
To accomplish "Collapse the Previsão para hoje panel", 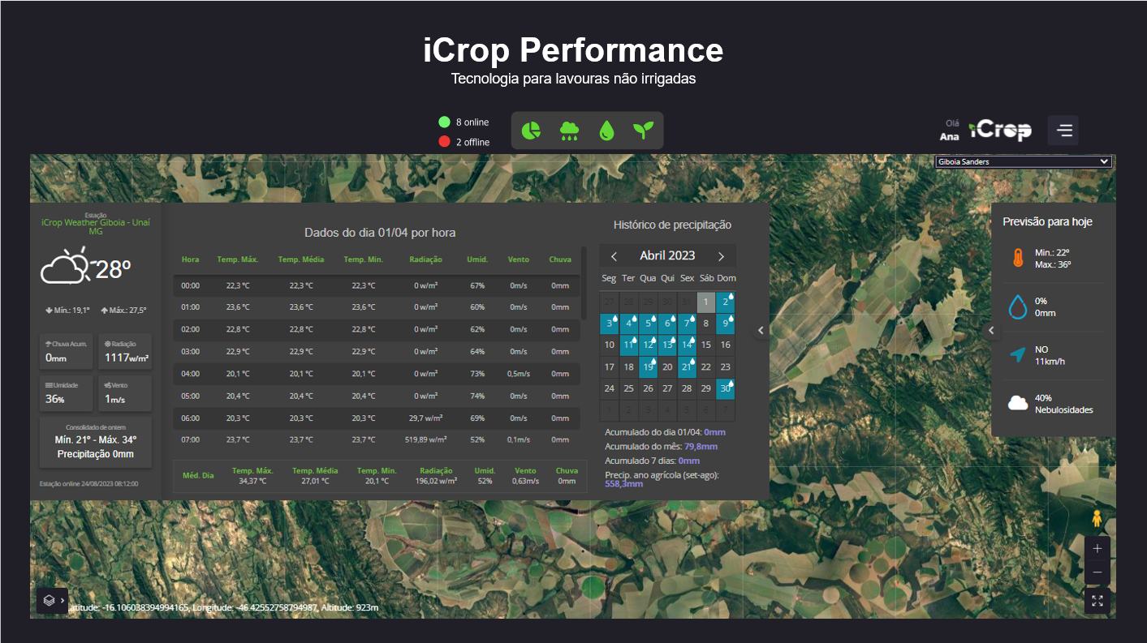I will tap(990, 330).
